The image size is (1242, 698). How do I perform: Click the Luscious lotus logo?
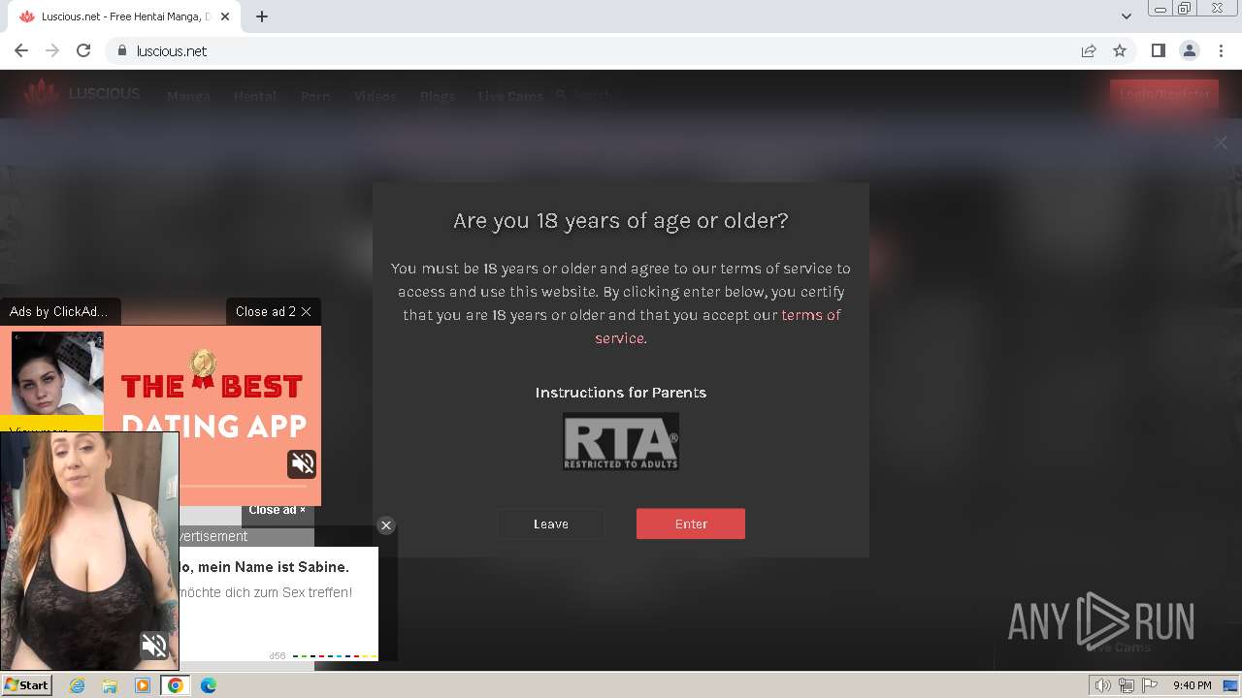pos(42,94)
